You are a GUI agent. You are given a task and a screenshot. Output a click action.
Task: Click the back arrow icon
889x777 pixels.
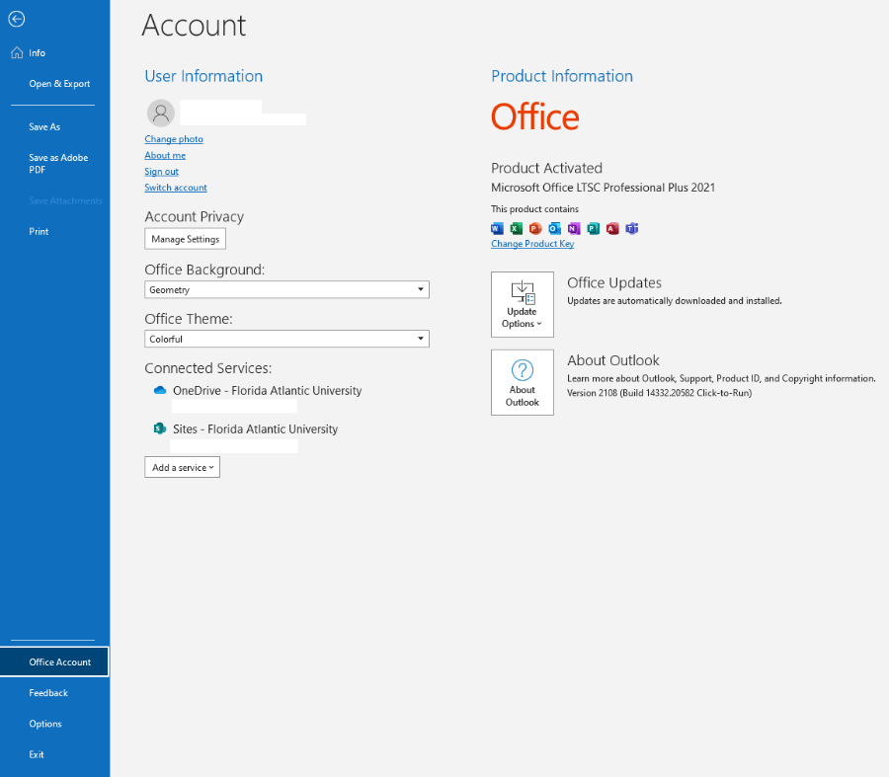point(16,19)
